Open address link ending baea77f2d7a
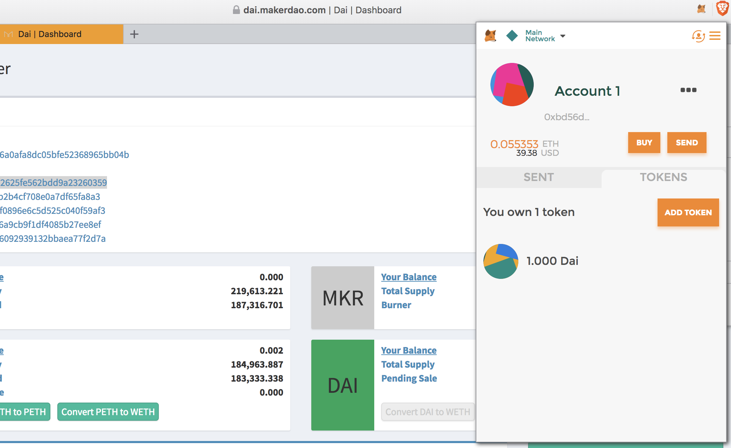The image size is (731, 448). [x=53, y=239]
